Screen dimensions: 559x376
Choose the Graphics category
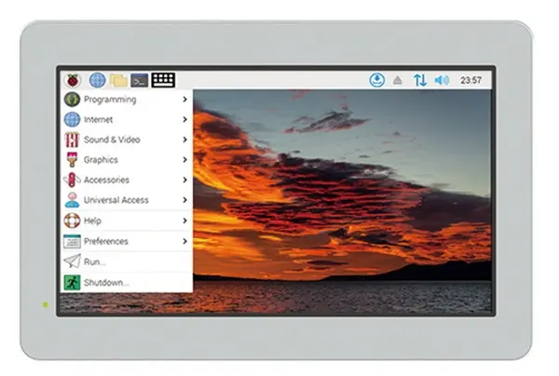point(127,159)
